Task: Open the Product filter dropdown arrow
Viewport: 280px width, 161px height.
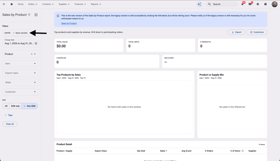Action: tap(35, 54)
